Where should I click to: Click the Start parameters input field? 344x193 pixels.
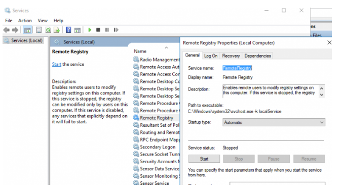277,183
